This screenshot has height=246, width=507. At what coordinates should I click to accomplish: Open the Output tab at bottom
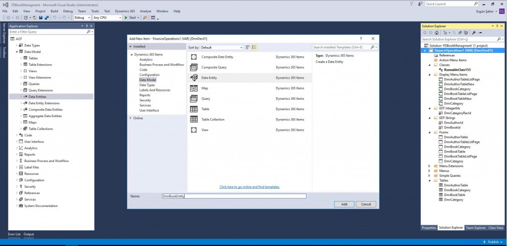[x=28, y=235]
